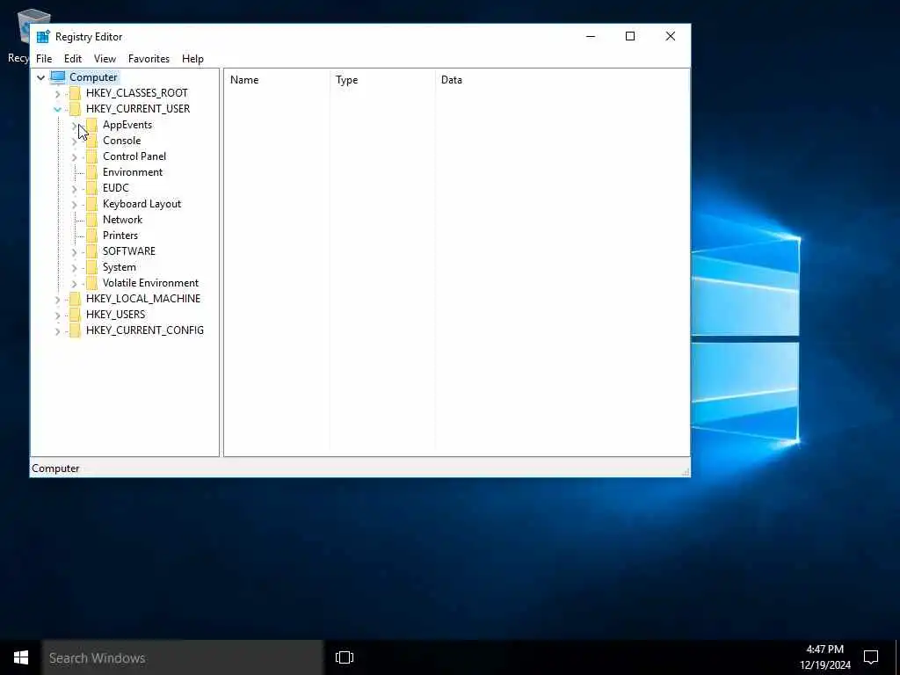Click the Network folder icon
This screenshot has height=675, width=900.
91,219
